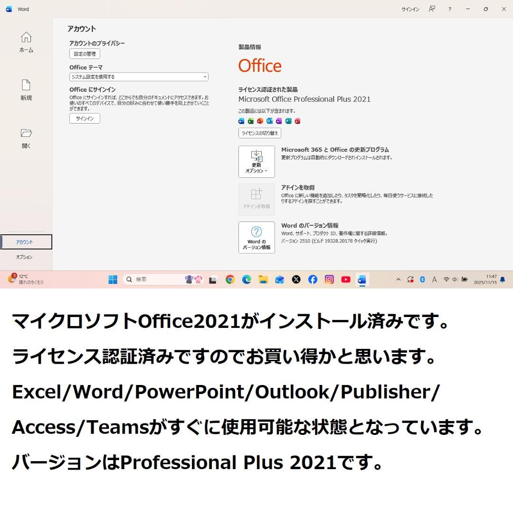Screen dimensions: 513x510
Task: Switch to the アカウント tab in sidebar
Action: [x=27, y=242]
